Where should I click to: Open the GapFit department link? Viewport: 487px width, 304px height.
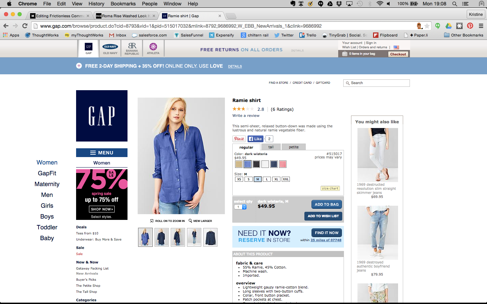click(47, 173)
